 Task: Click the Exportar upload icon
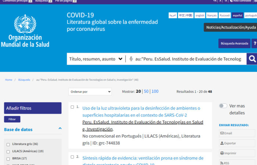point(222,143)
